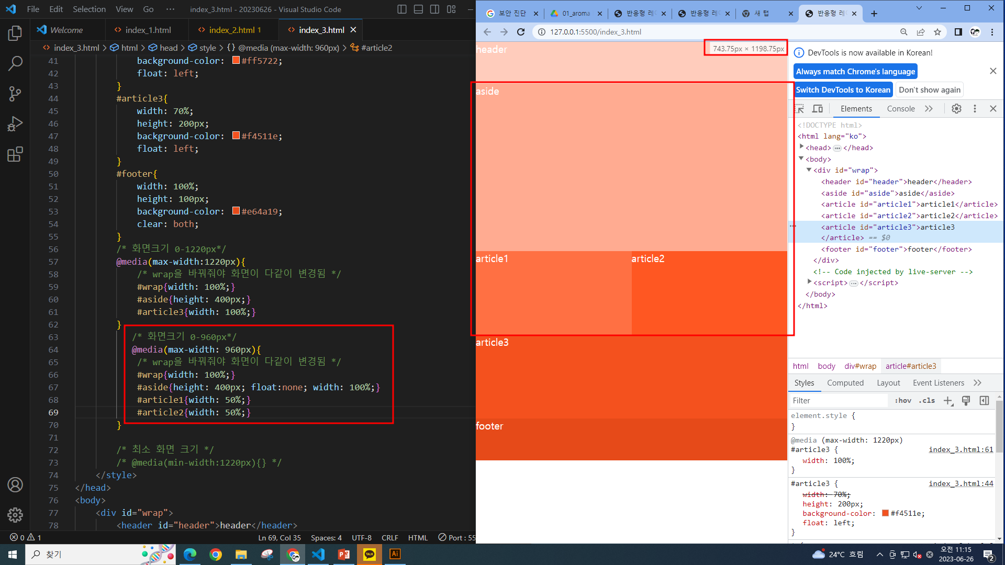Switch to the Console tab
Viewport: 1005px width, 565px height.
click(x=900, y=109)
